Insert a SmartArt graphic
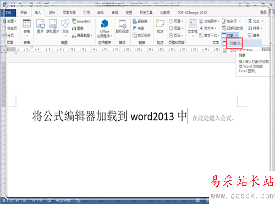275x204 pixels. [81, 21]
